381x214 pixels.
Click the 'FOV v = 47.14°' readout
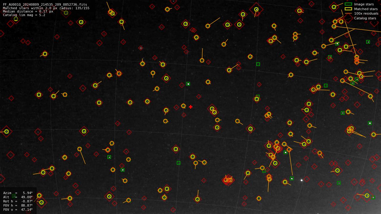click(18, 210)
